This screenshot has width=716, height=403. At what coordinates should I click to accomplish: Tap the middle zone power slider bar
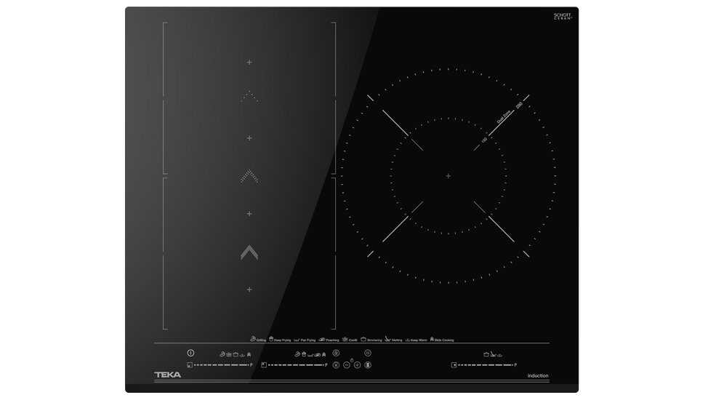(x=296, y=365)
